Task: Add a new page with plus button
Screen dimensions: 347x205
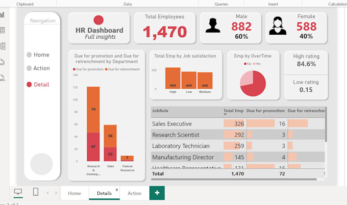Action: pos(157,193)
